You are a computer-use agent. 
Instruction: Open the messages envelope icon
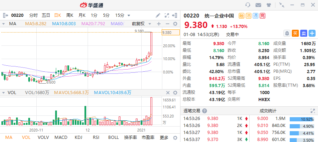point(258,5)
